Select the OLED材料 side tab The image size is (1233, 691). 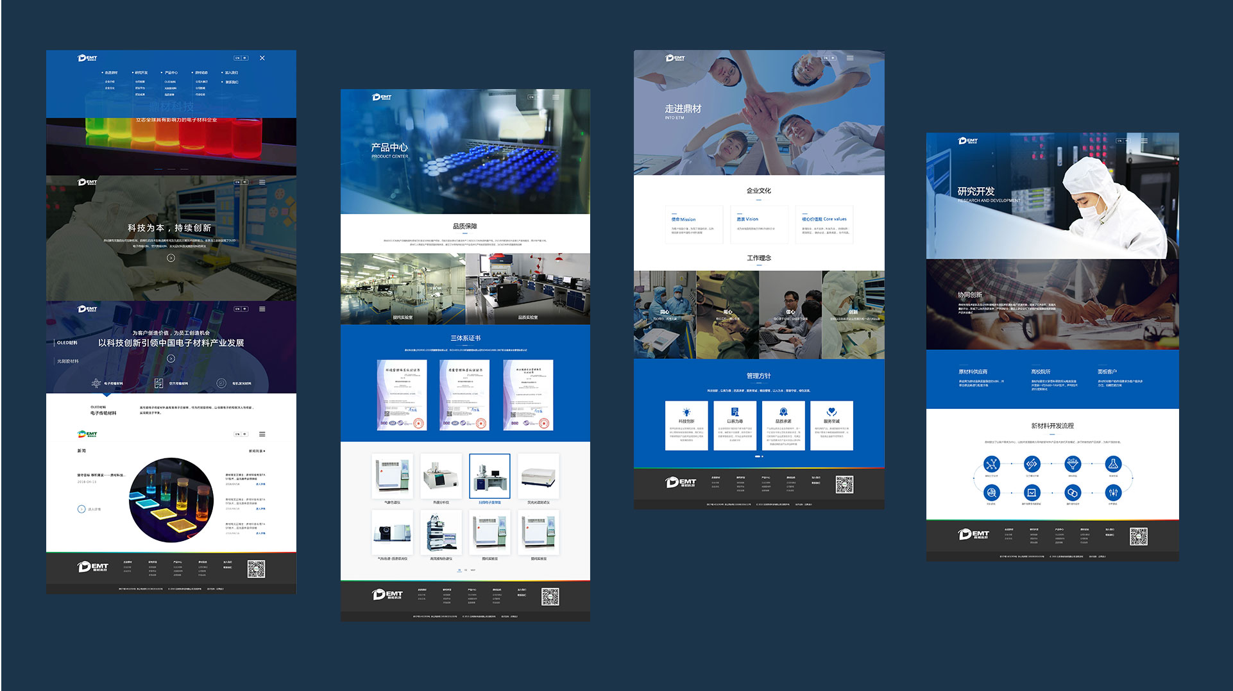(x=67, y=343)
